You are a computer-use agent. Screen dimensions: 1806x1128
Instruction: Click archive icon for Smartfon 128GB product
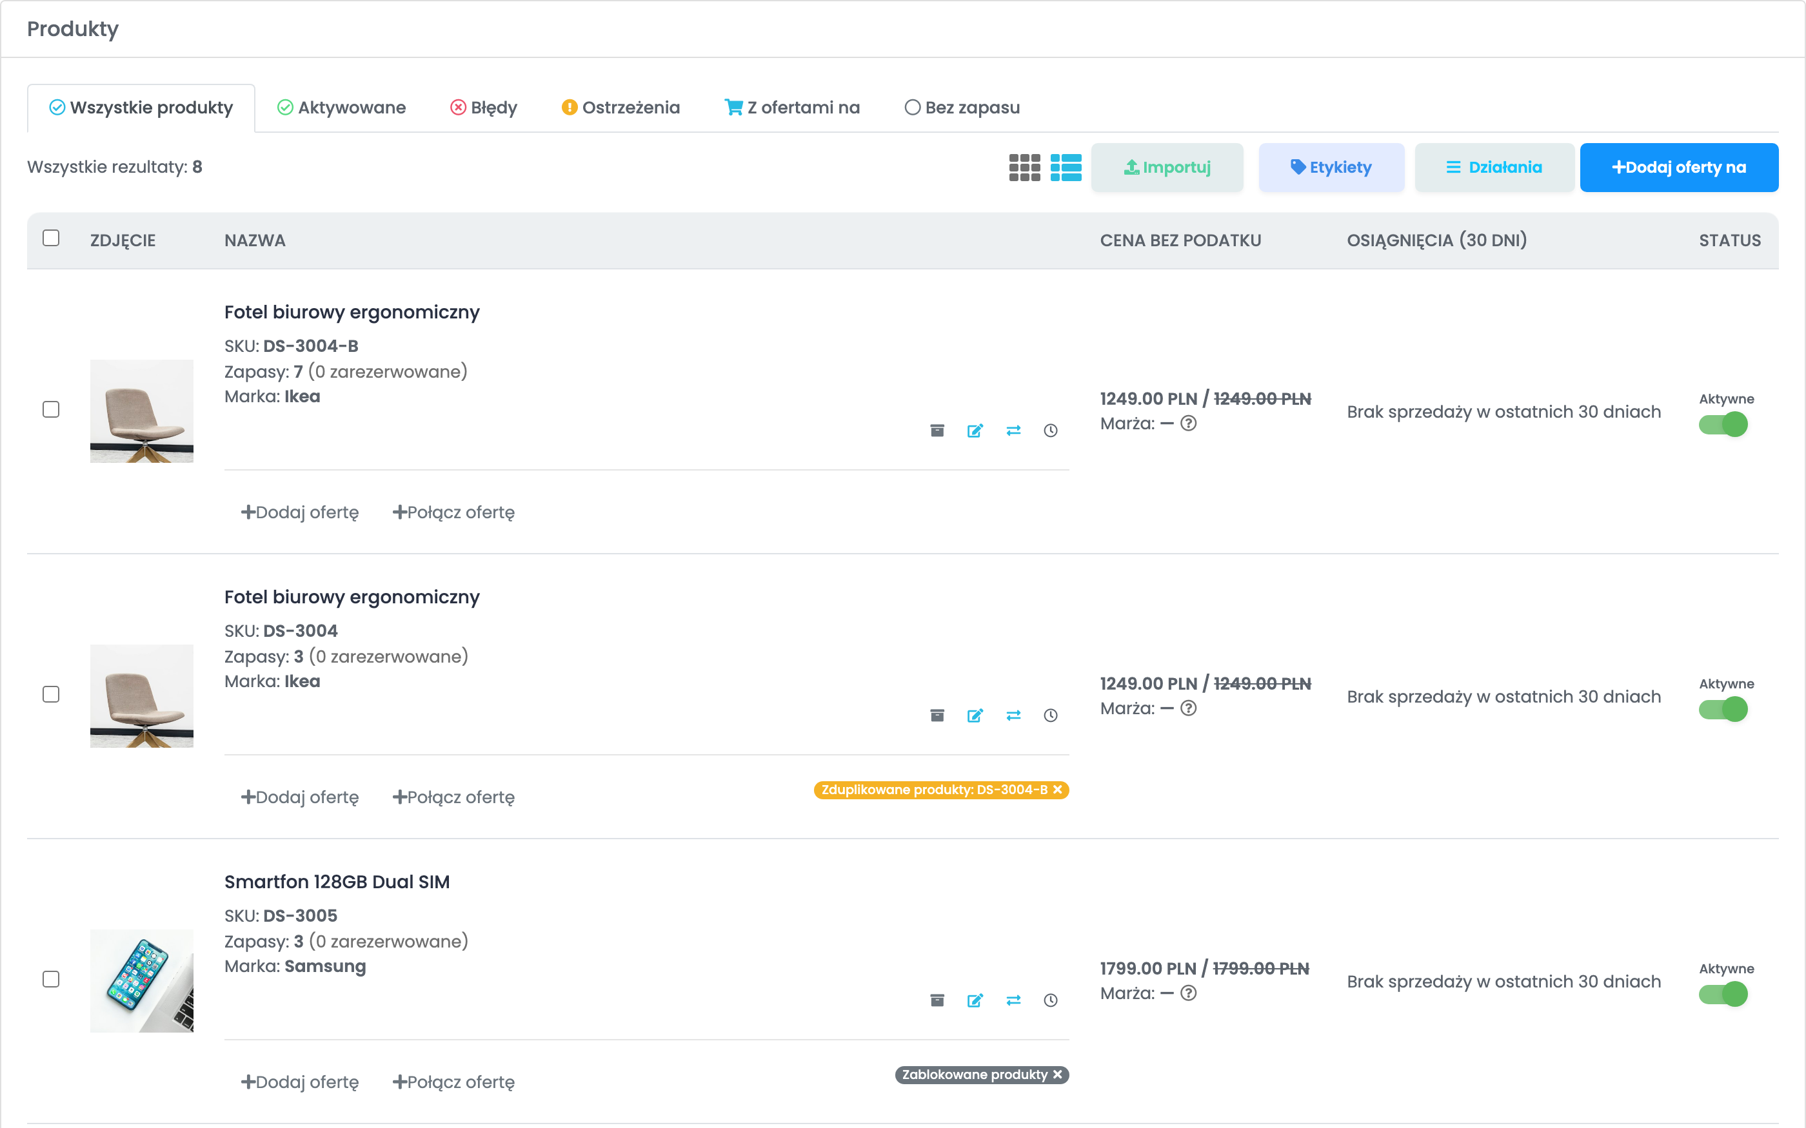(937, 1000)
